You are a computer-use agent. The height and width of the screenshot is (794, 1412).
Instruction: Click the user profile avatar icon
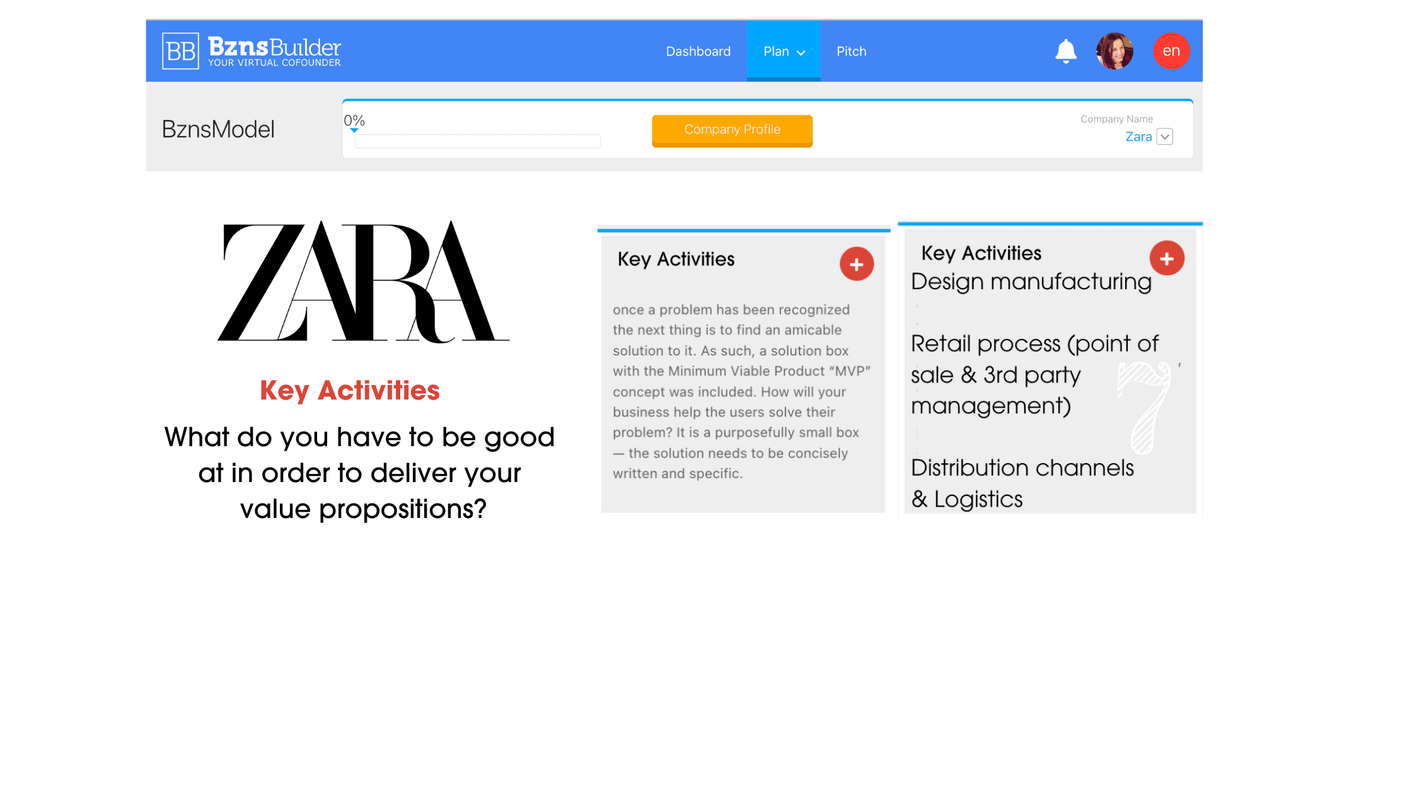tap(1114, 50)
